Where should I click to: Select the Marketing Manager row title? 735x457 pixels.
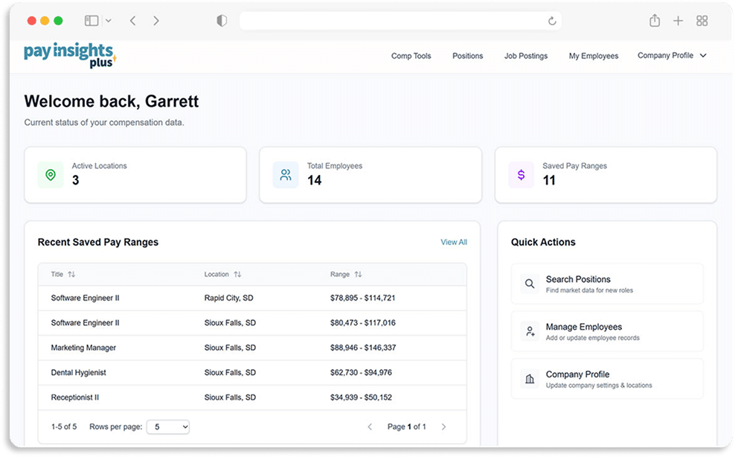click(83, 348)
